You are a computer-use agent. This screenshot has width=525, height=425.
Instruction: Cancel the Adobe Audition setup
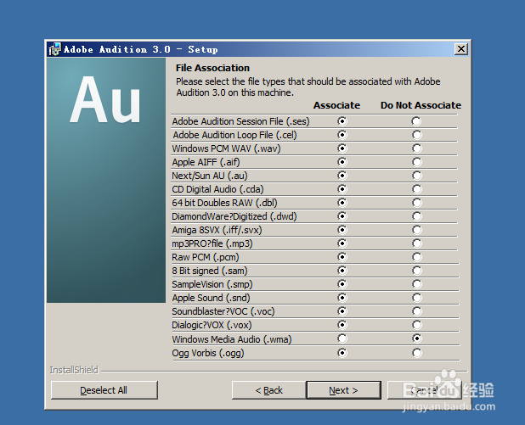424,390
